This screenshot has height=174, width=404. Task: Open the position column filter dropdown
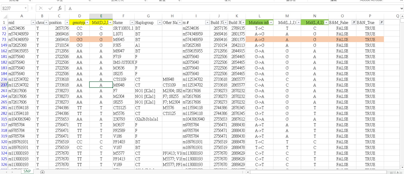(x=67, y=23)
